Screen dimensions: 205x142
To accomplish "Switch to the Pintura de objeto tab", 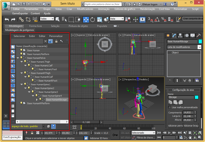I will (78, 26).
